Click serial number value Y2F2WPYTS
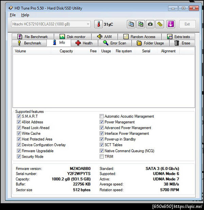Viewport: 204px width, 210px height. pyautogui.click(x=79, y=174)
